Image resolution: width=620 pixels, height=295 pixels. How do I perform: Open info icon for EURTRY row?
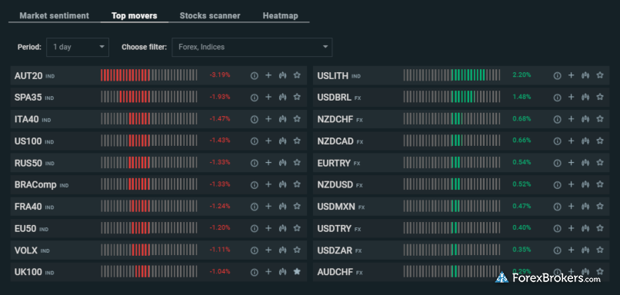[557, 163]
